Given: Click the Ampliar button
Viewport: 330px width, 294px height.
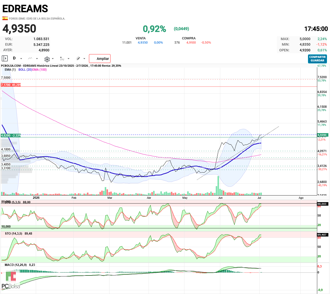Looking at the screenshot, I should [x=100, y=58].
